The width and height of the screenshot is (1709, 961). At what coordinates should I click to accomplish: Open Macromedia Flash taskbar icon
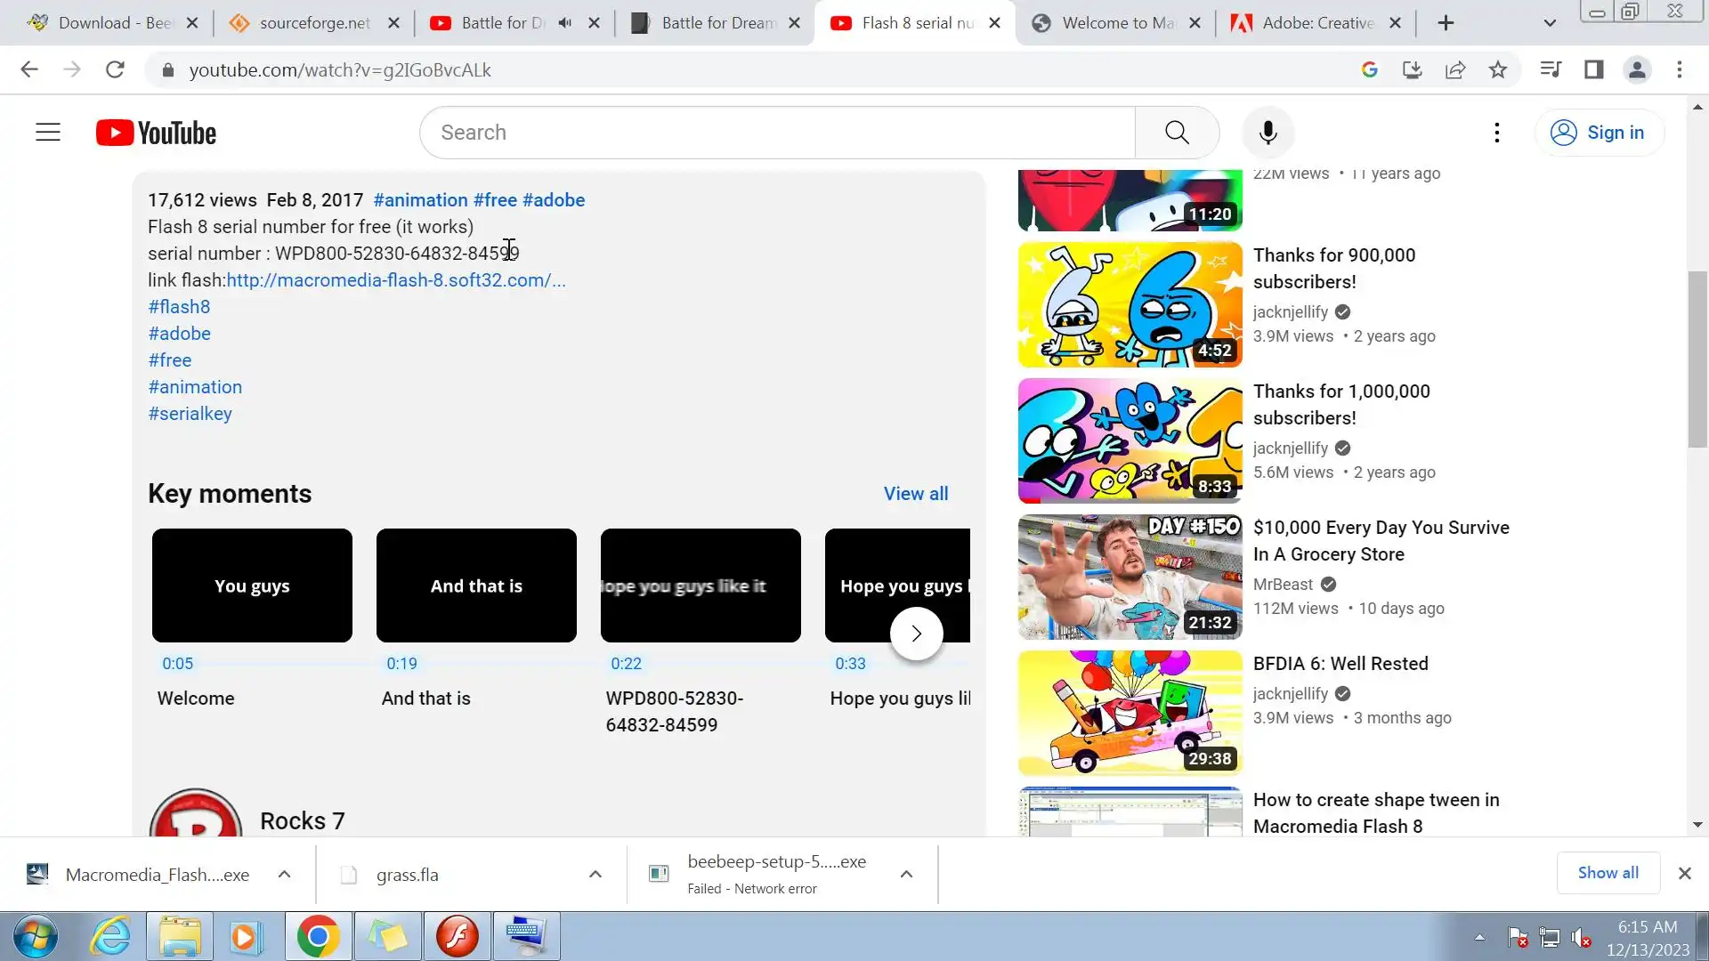click(458, 936)
